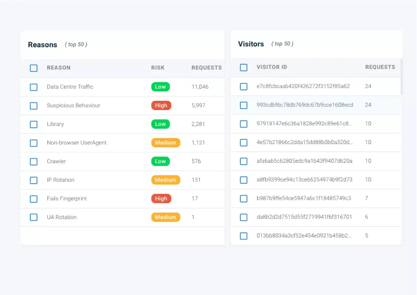The height and width of the screenshot is (295, 417).
Task: Toggle the select-all checkbox in Reasons table
Action: pyautogui.click(x=34, y=68)
